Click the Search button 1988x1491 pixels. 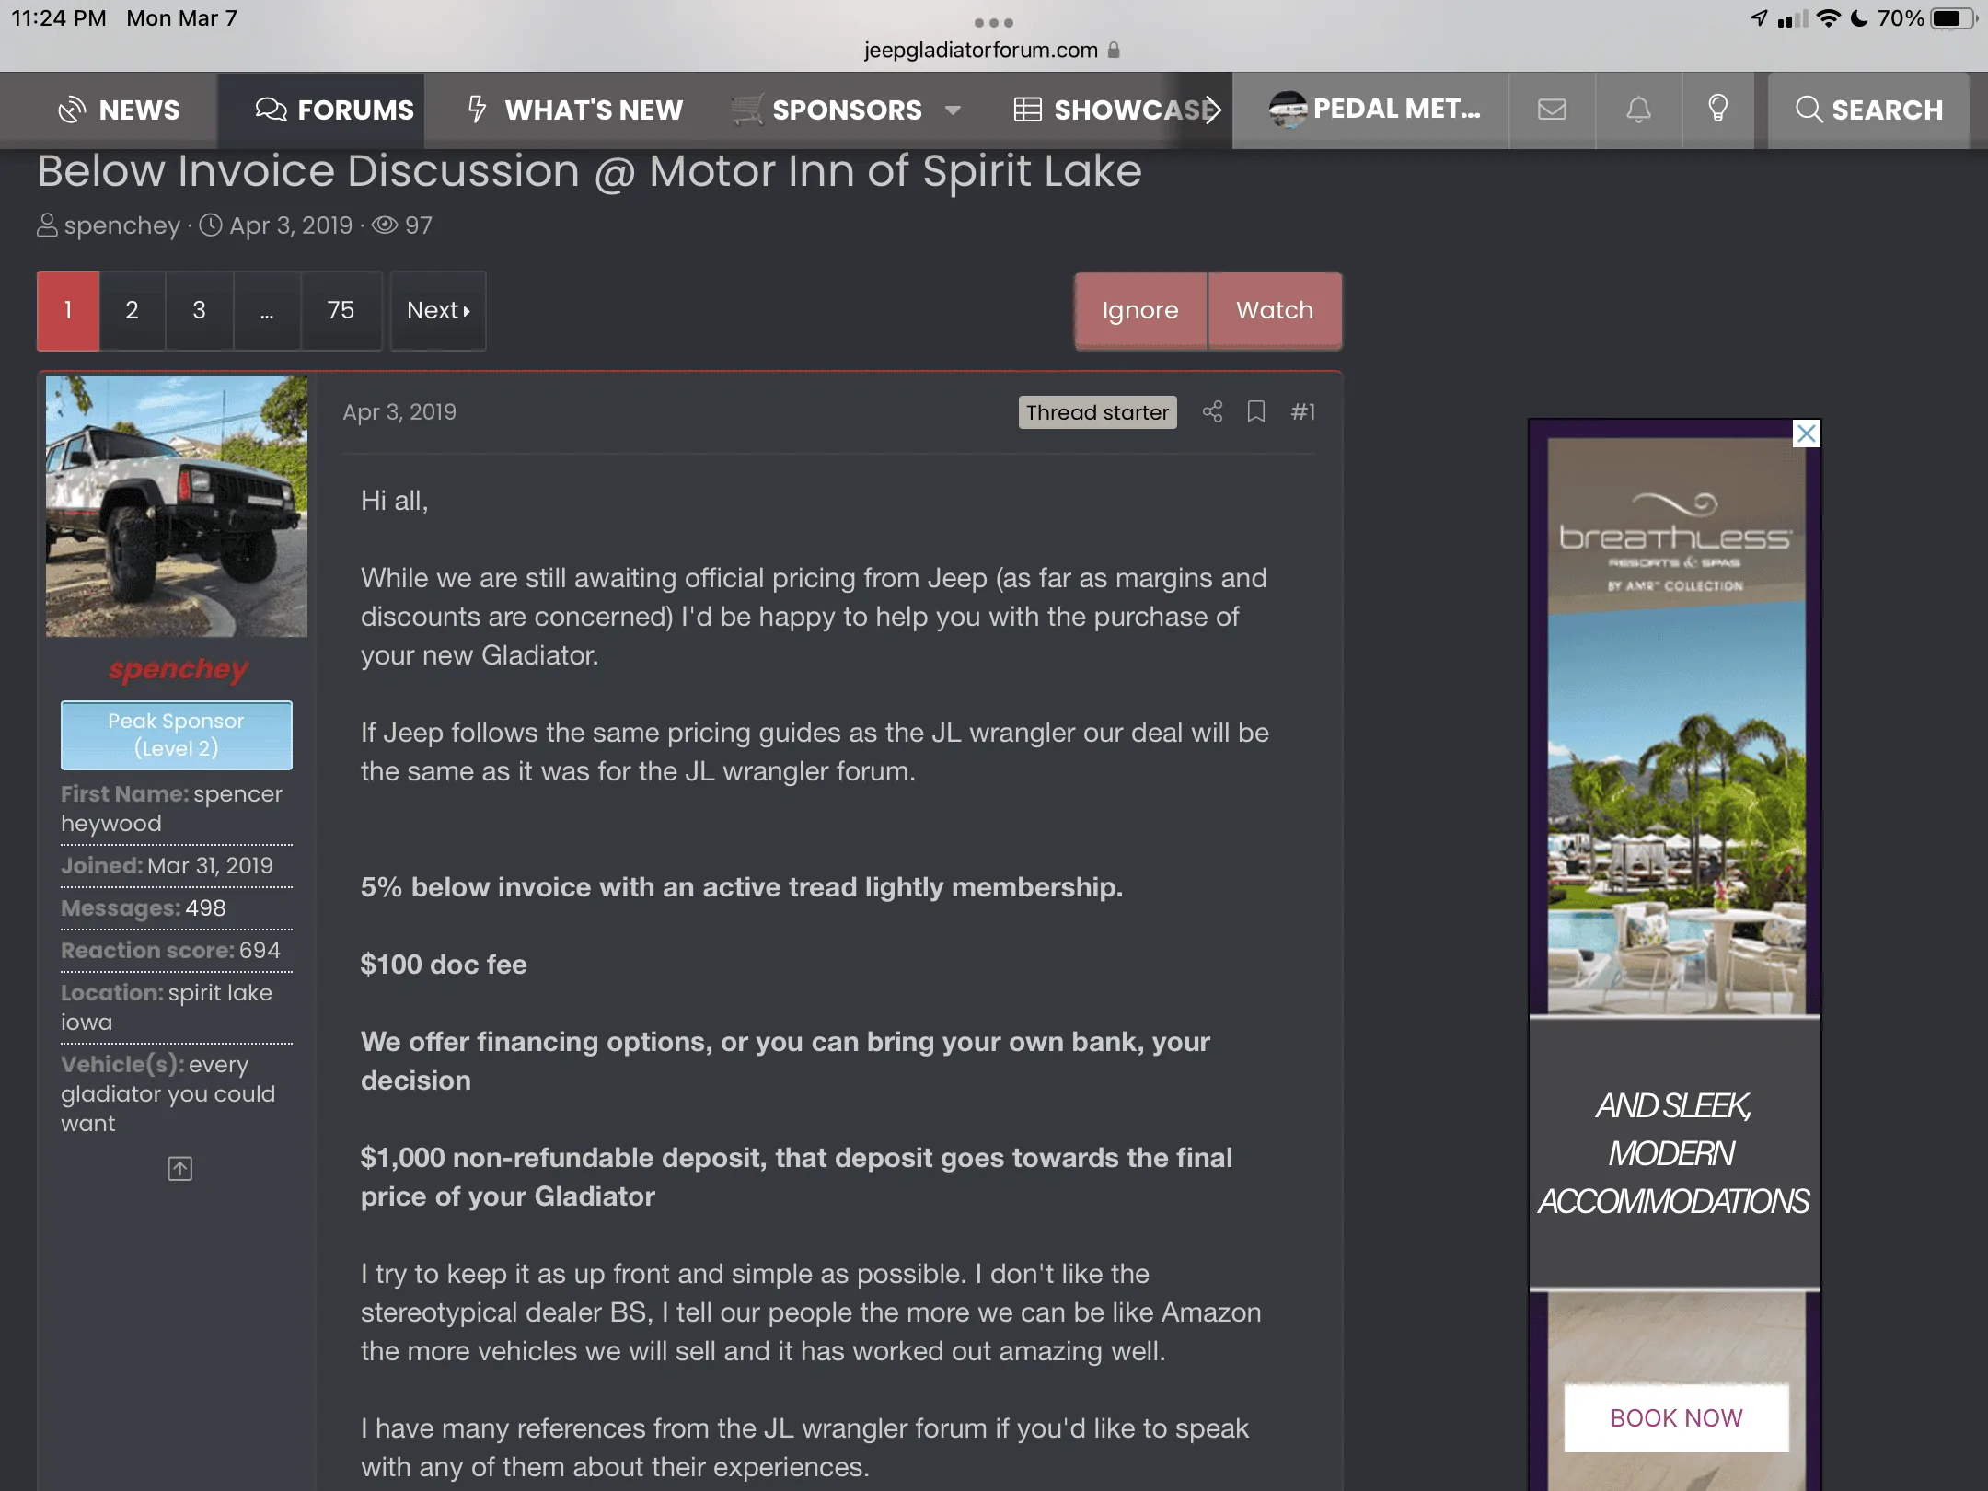click(1868, 110)
